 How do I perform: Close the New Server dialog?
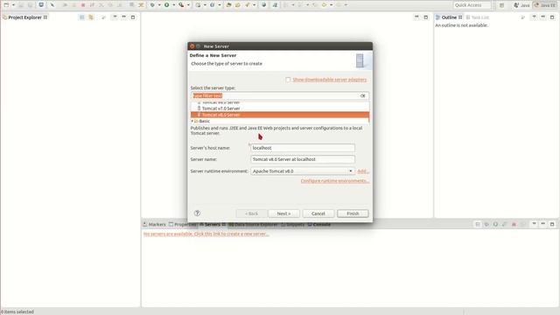[x=192, y=46]
